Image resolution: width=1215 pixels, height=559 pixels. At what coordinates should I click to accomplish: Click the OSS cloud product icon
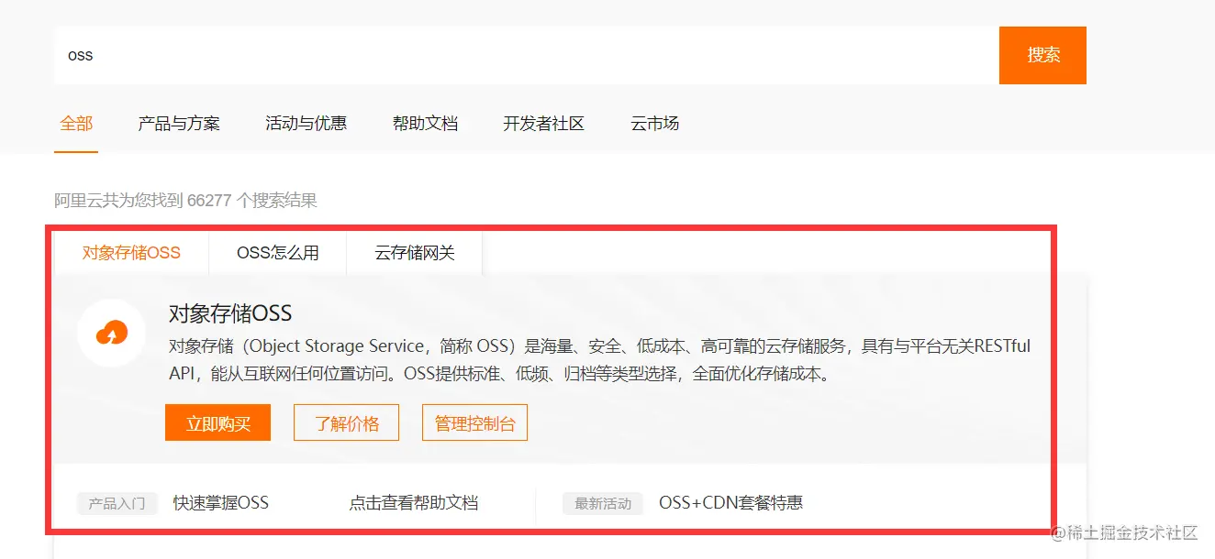pos(113,333)
